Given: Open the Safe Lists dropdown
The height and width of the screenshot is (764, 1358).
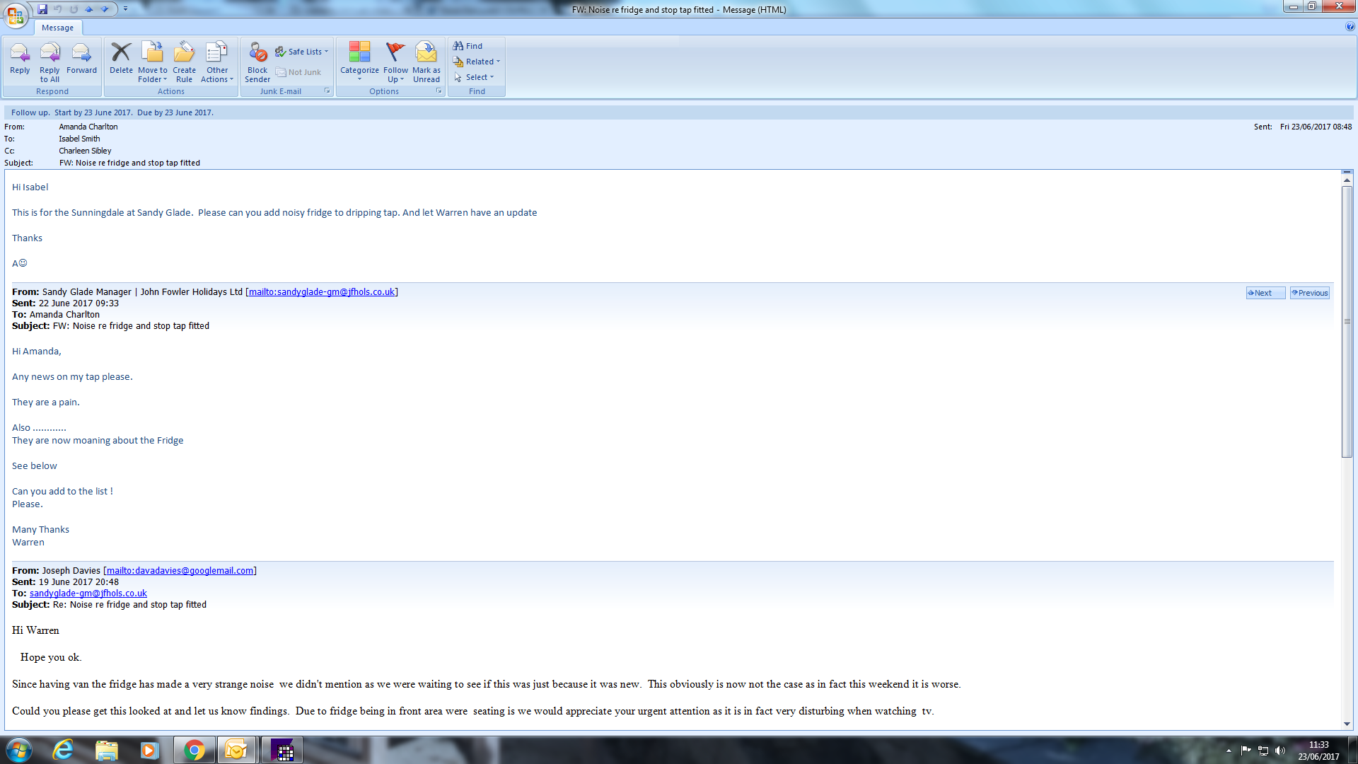Looking at the screenshot, I should pyautogui.click(x=303, y=52).
